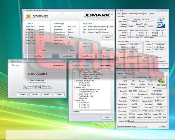Select the 24 sounds N/A row

coord(84,105)
